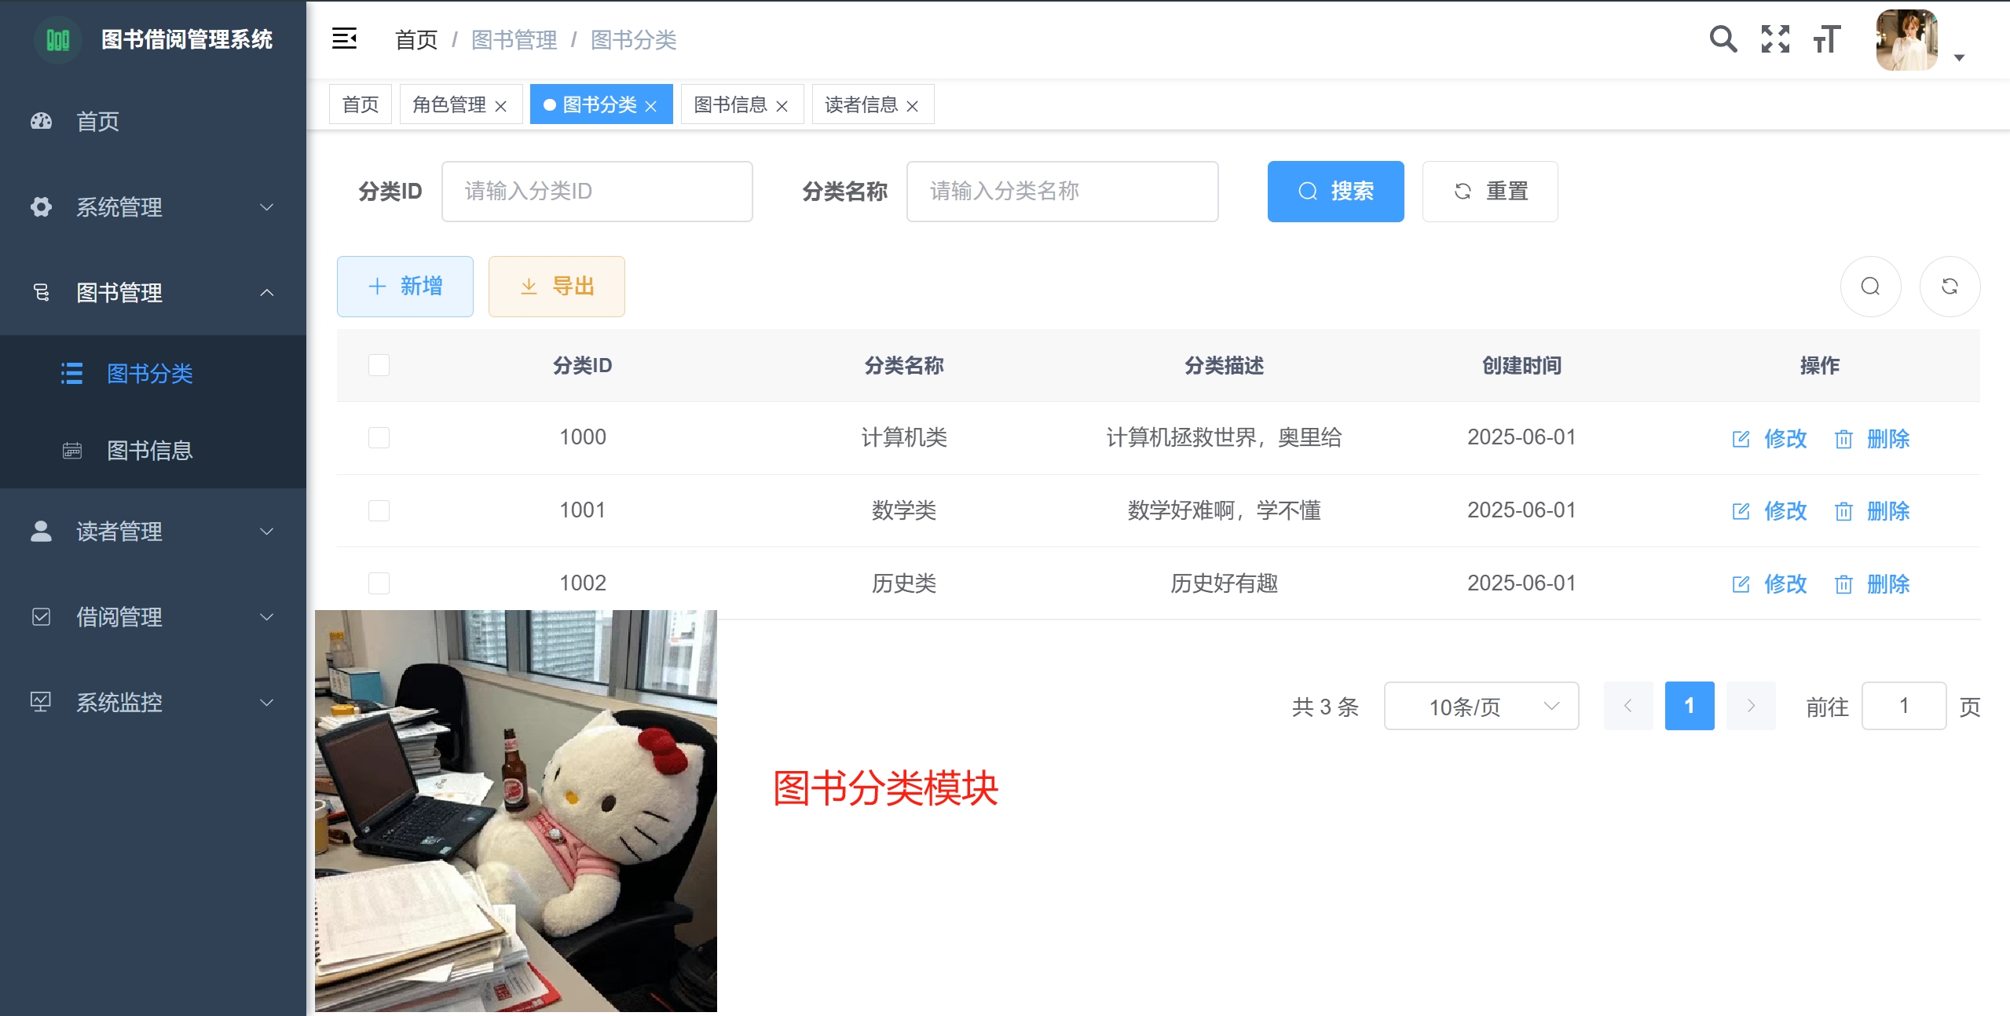Enter fullscreen mode via the fullscreen icon
Screen dimensions: 2010x1016
1776,38
